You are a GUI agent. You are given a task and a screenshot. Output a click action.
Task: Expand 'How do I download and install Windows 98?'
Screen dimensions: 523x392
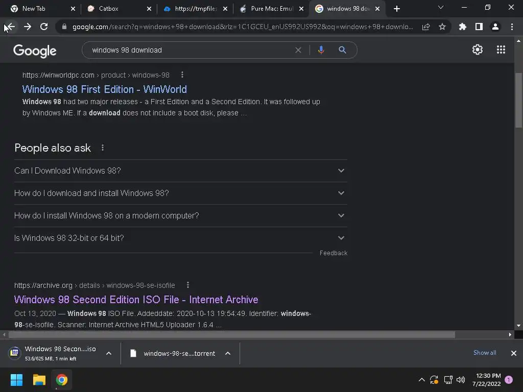180,193
